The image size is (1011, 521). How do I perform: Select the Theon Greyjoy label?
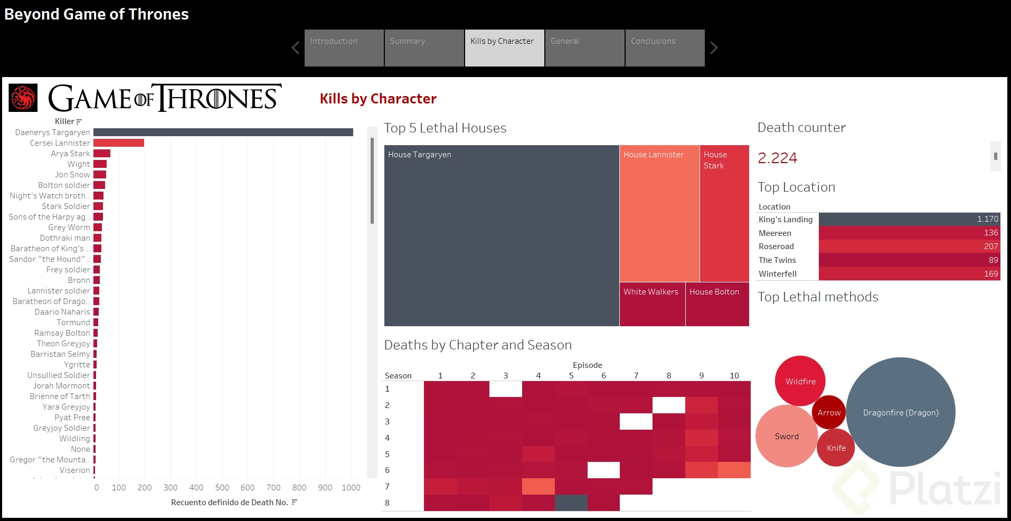coord(63,344)
